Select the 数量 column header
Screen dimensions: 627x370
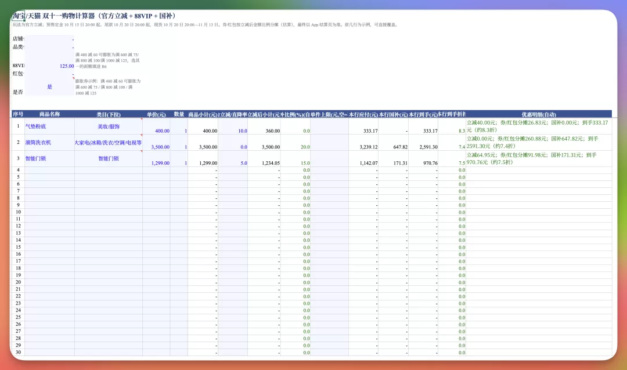[x=179, y=114]
